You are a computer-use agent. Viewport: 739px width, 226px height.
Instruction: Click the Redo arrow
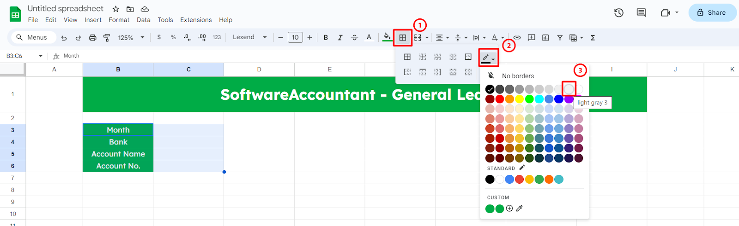pos(78,38)
